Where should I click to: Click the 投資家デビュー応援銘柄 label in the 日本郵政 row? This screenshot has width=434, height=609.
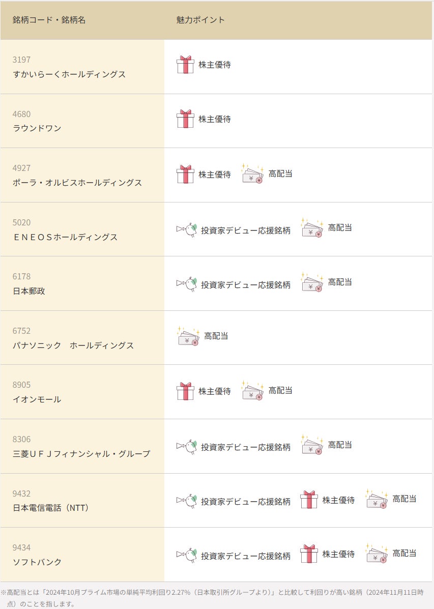pos(246,285)
